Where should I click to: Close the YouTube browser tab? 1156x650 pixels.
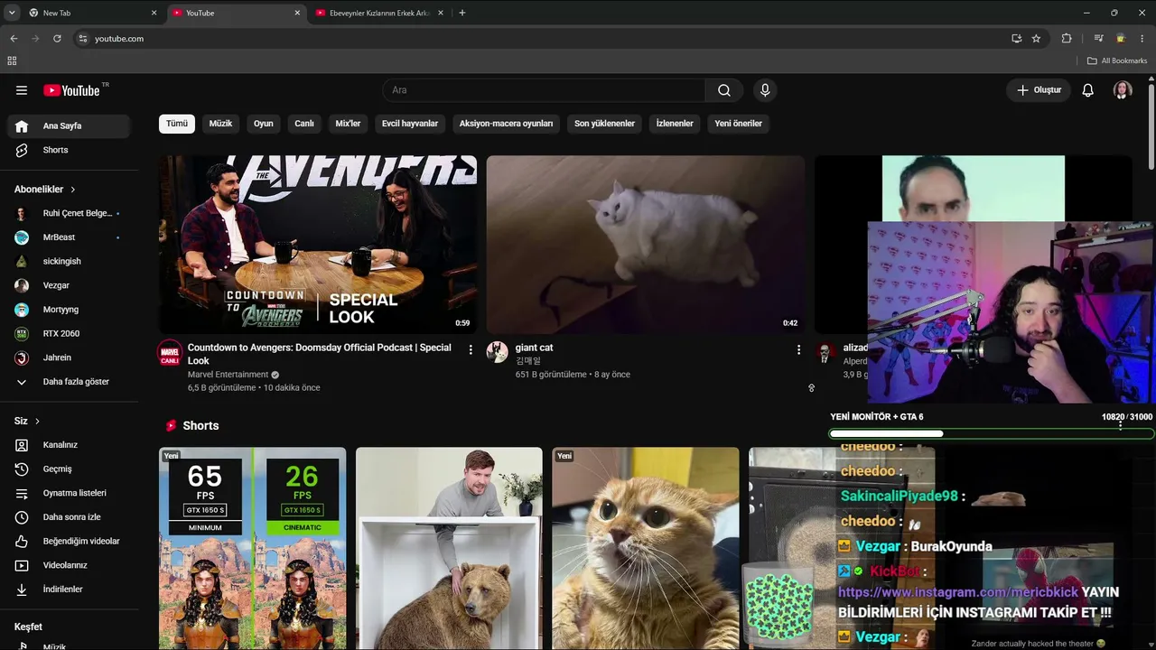[x=297, y=14]
